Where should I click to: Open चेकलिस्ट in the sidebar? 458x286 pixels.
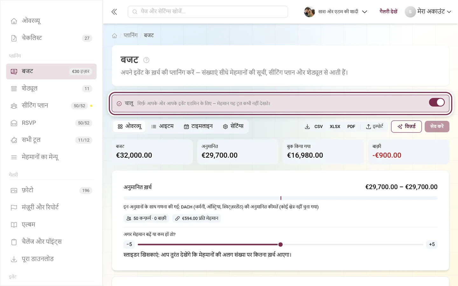51,38
